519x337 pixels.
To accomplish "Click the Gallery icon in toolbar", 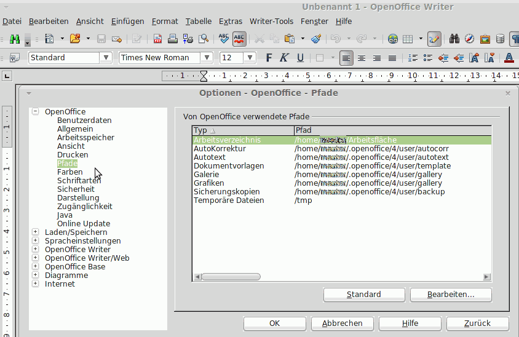I will [485, 39].
